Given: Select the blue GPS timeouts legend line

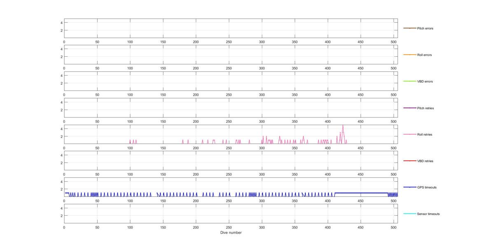Looking at the screenshot, I should [410, 187].
